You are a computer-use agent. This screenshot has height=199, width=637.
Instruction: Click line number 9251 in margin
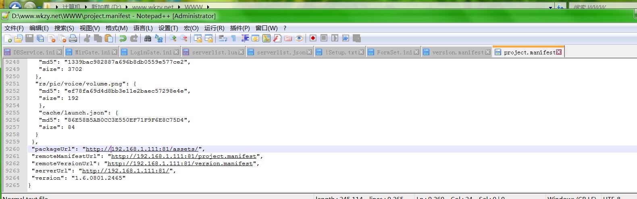coord(12,84)
